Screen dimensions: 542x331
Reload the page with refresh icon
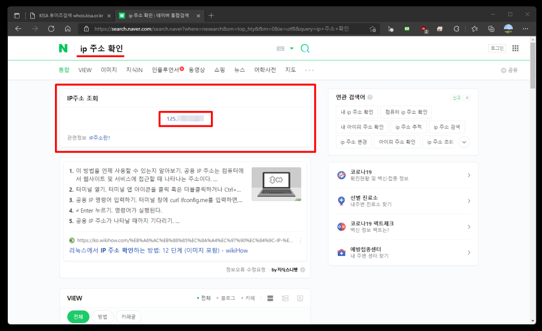[51, 29]
